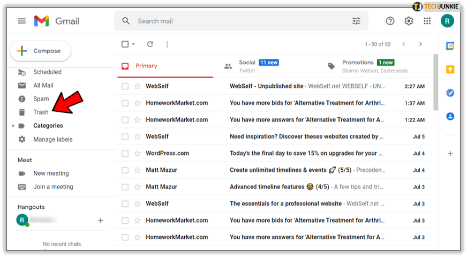Viewport: 467px width, 257px height.
Task: Open Gmail settings gear icon
Action: [x=409, y=21]
